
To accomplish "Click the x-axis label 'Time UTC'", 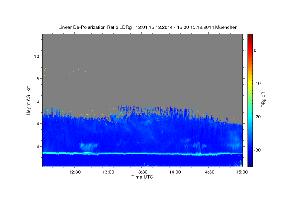I will [x=142, y=177].
